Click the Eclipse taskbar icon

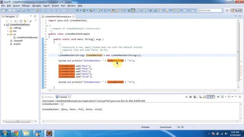pyautogui.click(x=49, y=133)
